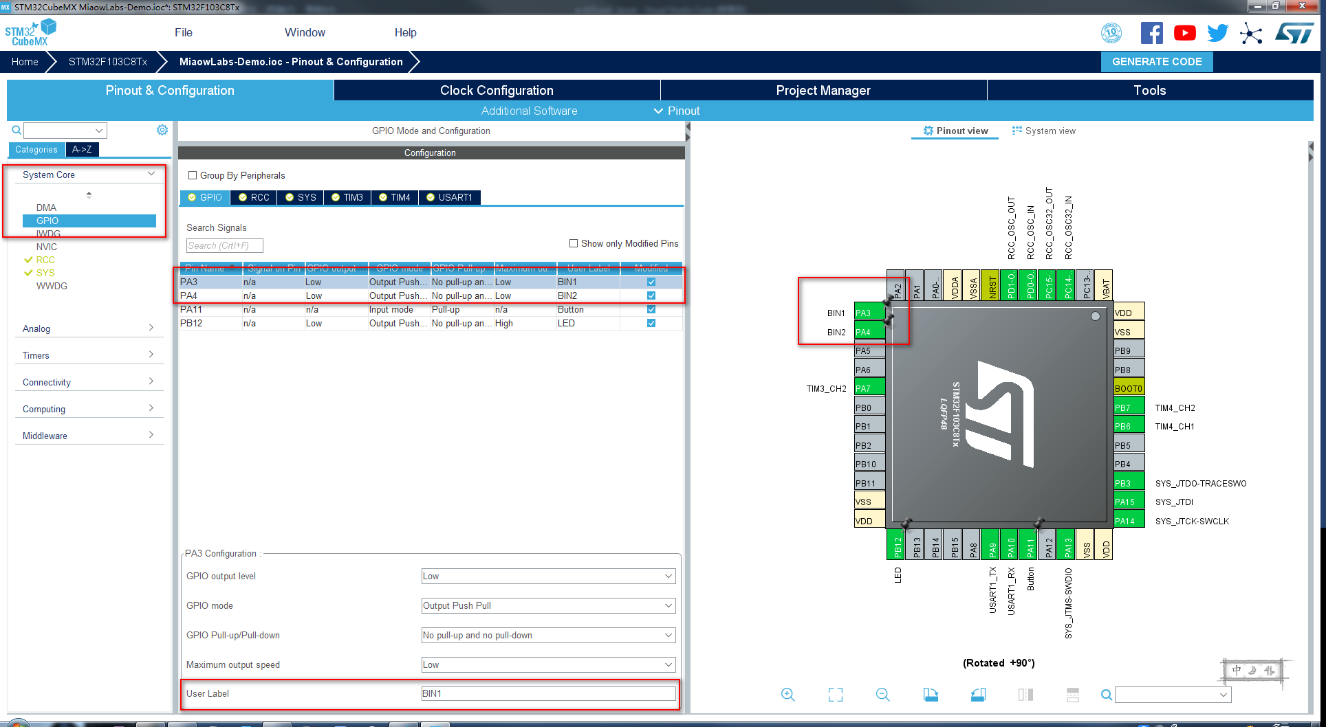Rotate the chip view clockwise
1326x727 pixels.
[931, 695]
